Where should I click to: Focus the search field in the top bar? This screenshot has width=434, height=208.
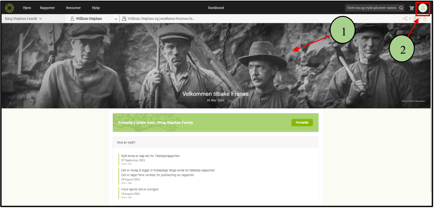pyautogui.click(x=371, y=8)
